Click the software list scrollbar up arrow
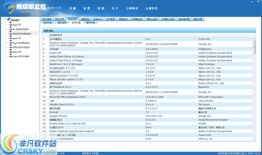 tap(254, 39)
